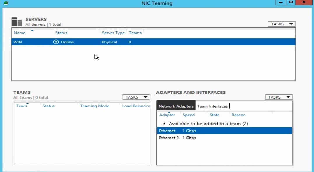This screenshot has width=314, height=172.
Task: Sort servers by Server Type column
Action: coord(113,33)
